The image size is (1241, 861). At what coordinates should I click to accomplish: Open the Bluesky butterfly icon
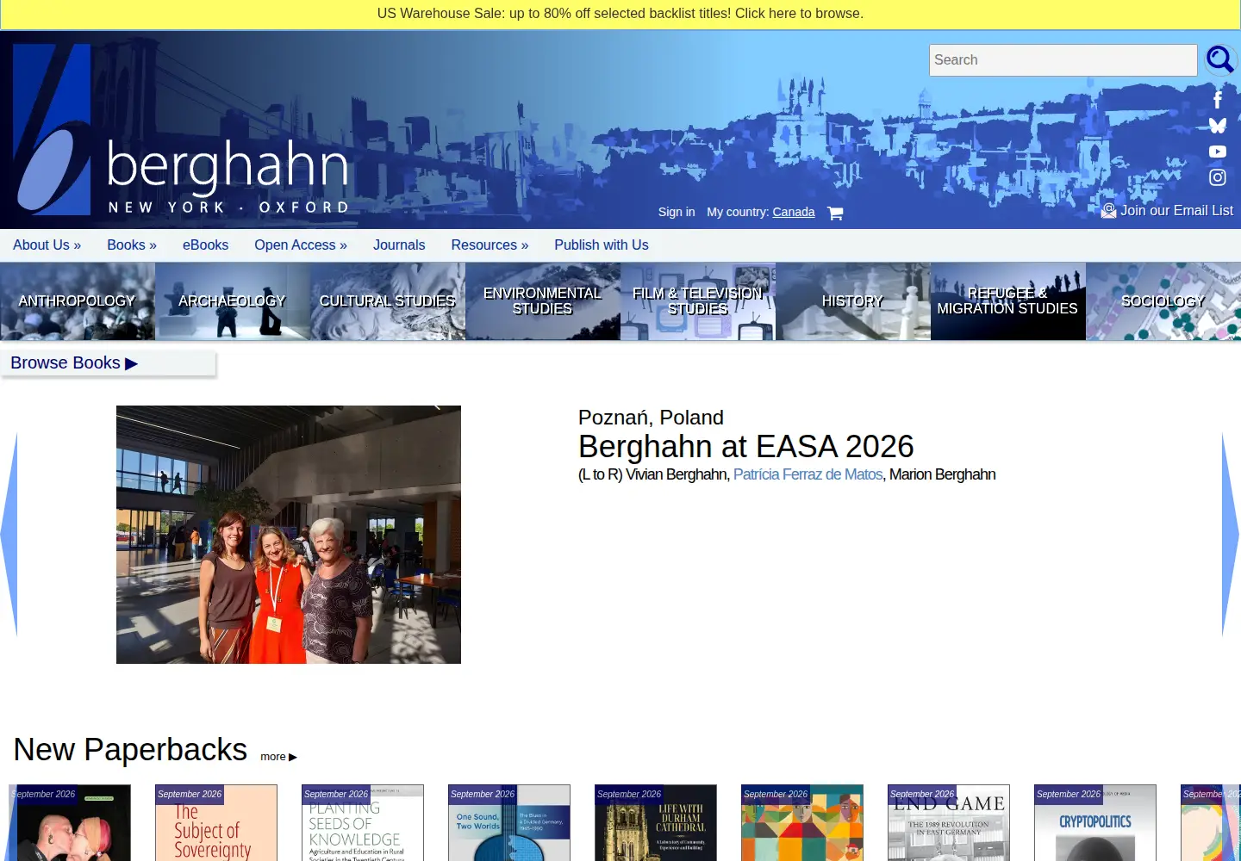click(x=1218, y=126)
